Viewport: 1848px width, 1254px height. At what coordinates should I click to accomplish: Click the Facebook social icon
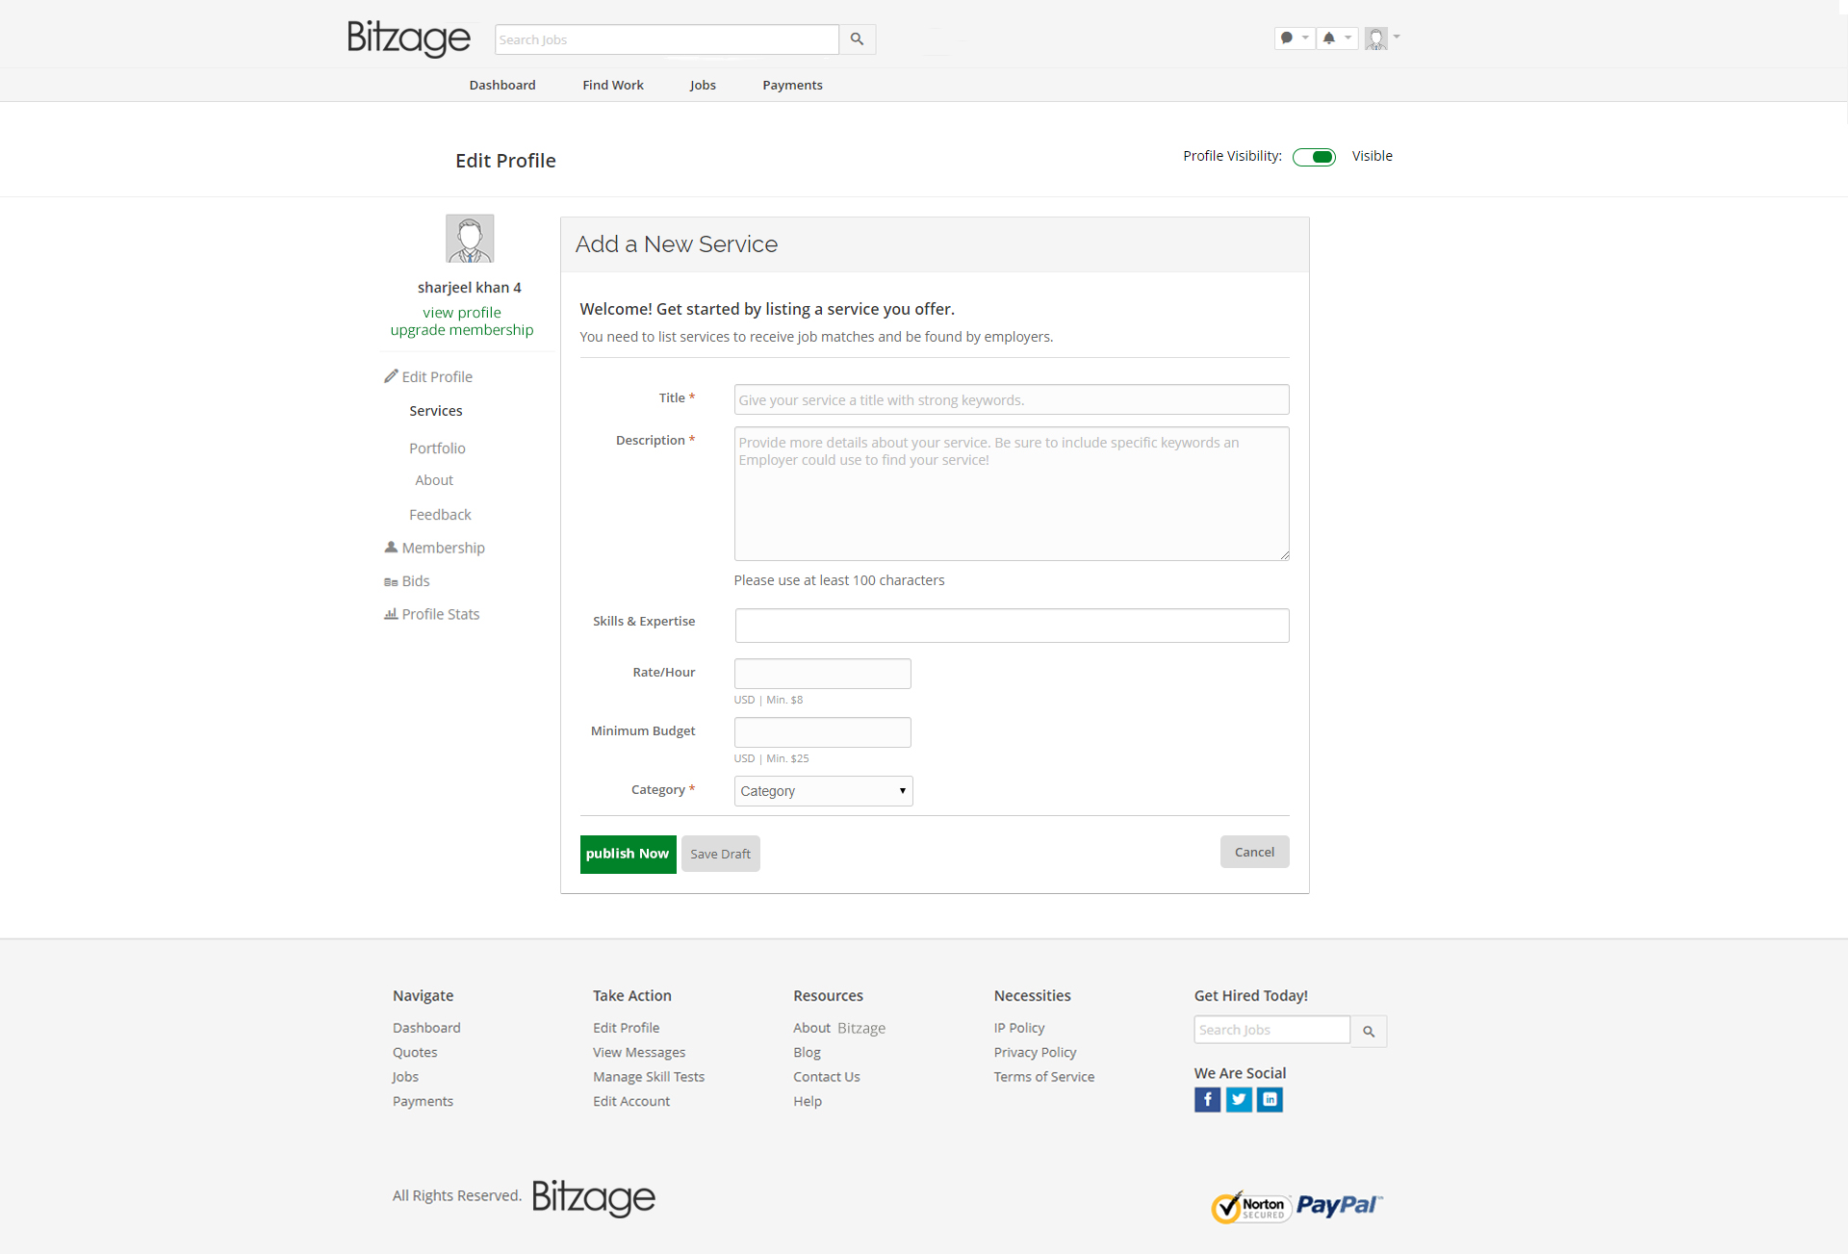point(1207,1099)
